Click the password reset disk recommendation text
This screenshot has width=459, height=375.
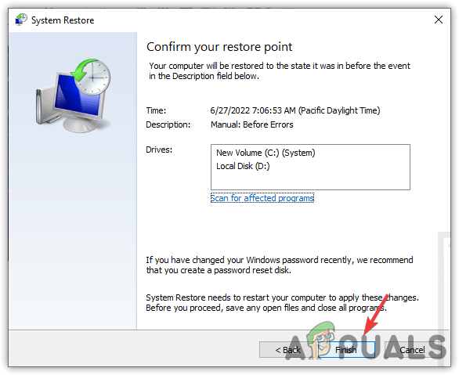(x=280, y=265)
